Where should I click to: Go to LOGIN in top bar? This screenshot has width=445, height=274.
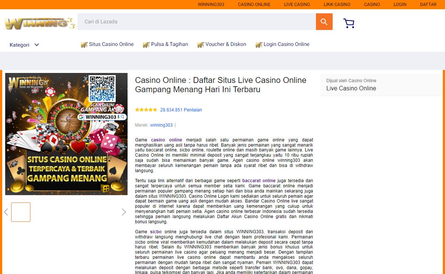click(400, 4)
